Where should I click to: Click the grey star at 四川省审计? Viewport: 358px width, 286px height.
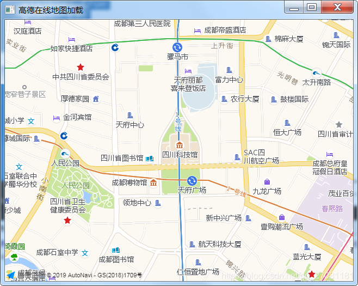tap(339, 125)
